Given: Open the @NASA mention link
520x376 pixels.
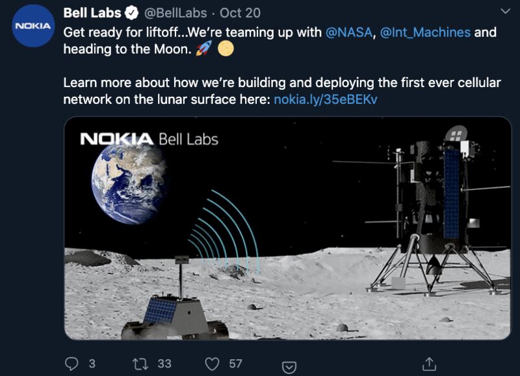Looking at the screenshot, I should [349, 32].
